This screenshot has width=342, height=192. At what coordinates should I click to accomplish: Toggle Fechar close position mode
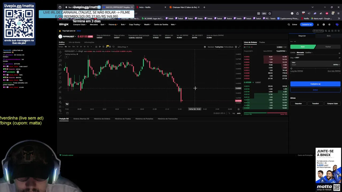coord(328,47)
